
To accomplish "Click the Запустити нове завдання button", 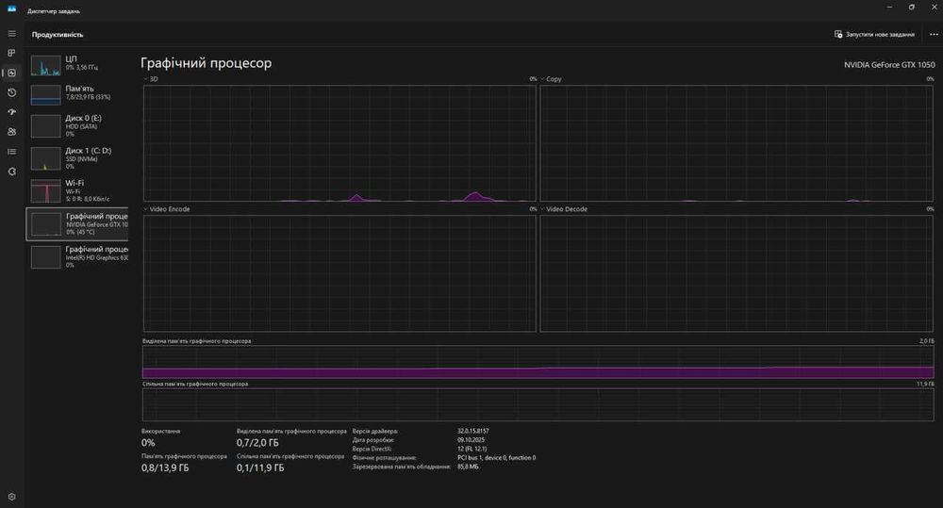I will (874, 34).
